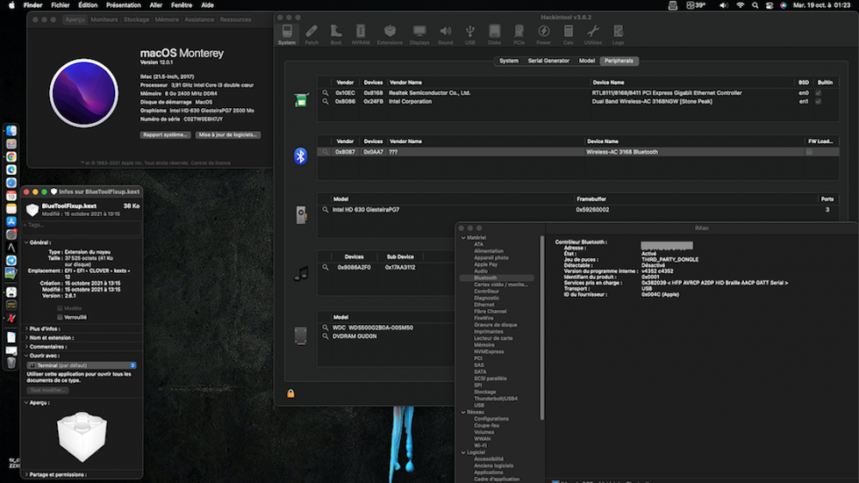Open the PCIe section in Hackintool
859x483 pixels.
point(519,34)
